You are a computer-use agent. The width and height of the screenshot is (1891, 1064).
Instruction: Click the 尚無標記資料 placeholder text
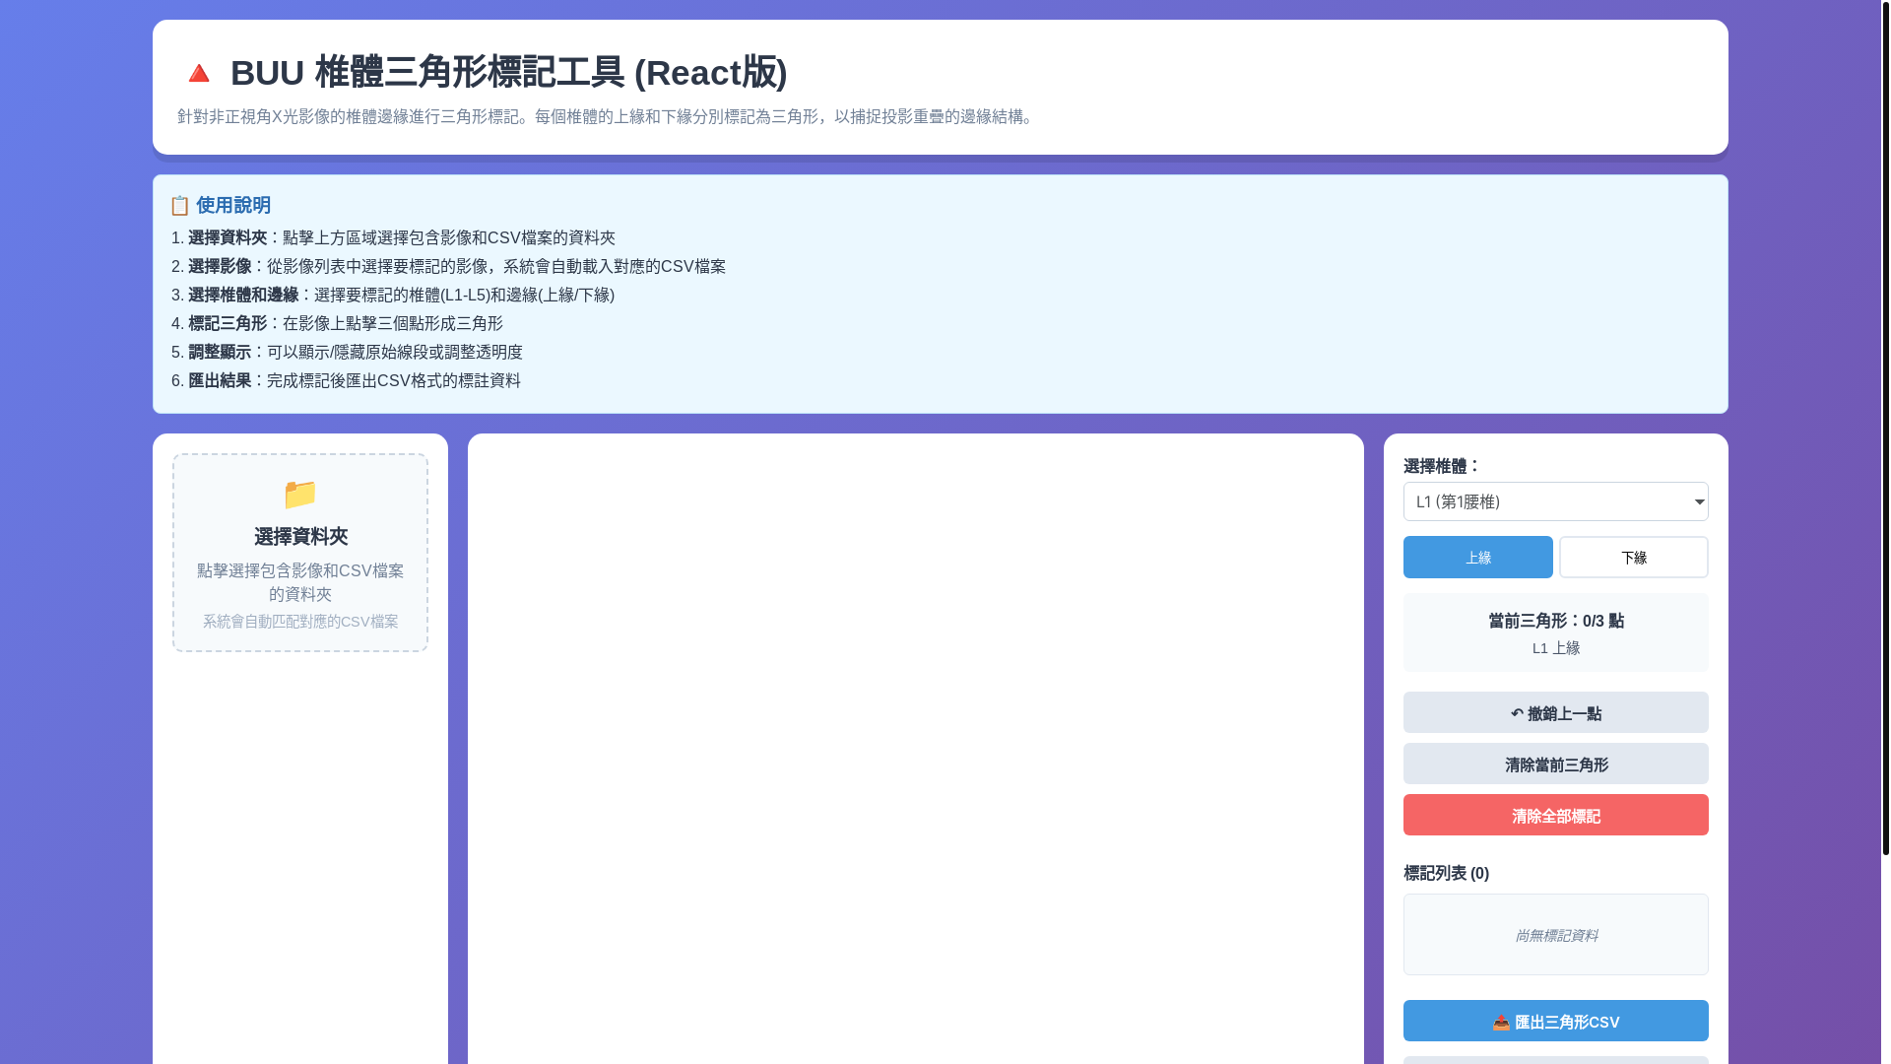point(1556,935)
